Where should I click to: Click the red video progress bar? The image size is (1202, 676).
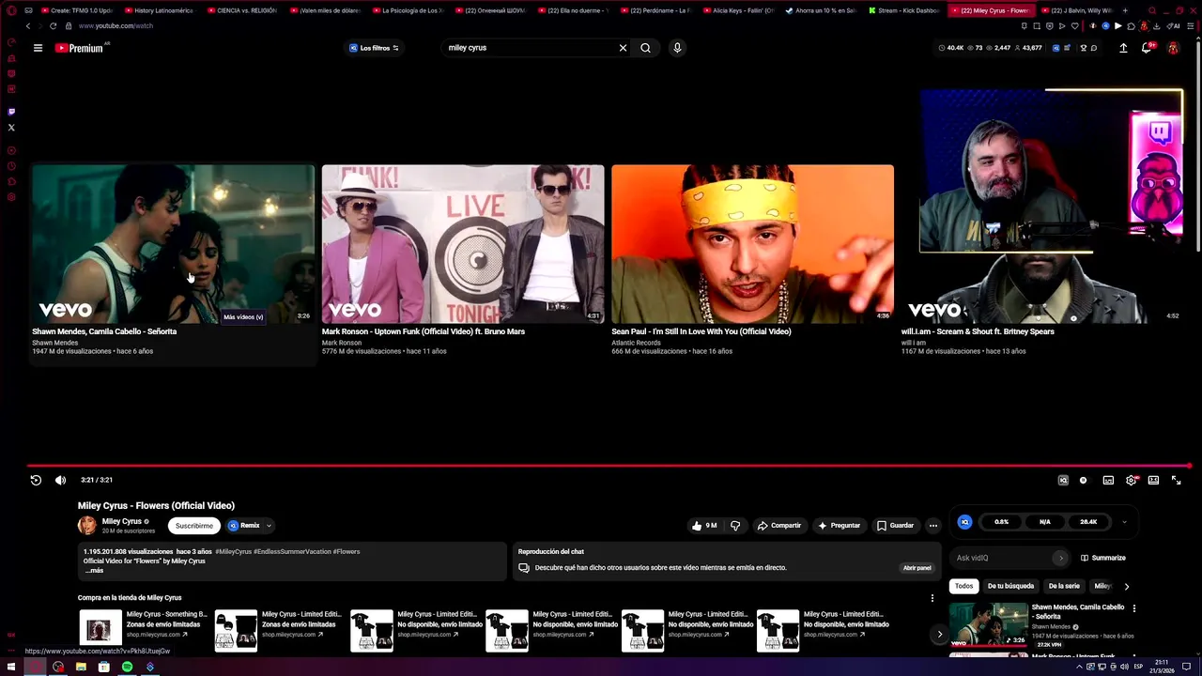609,466
